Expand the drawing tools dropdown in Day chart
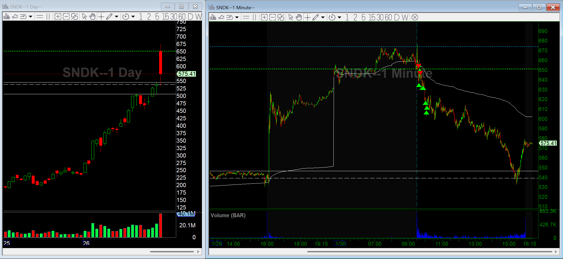Viewport: 563px width, 259px height. pyautogui.click(x=116, y=17)
